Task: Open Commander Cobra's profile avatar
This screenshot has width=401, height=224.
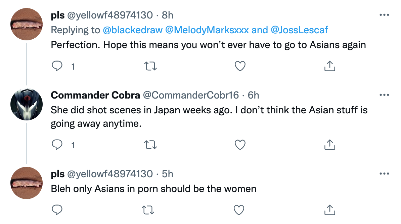Action: coord(27,104)
